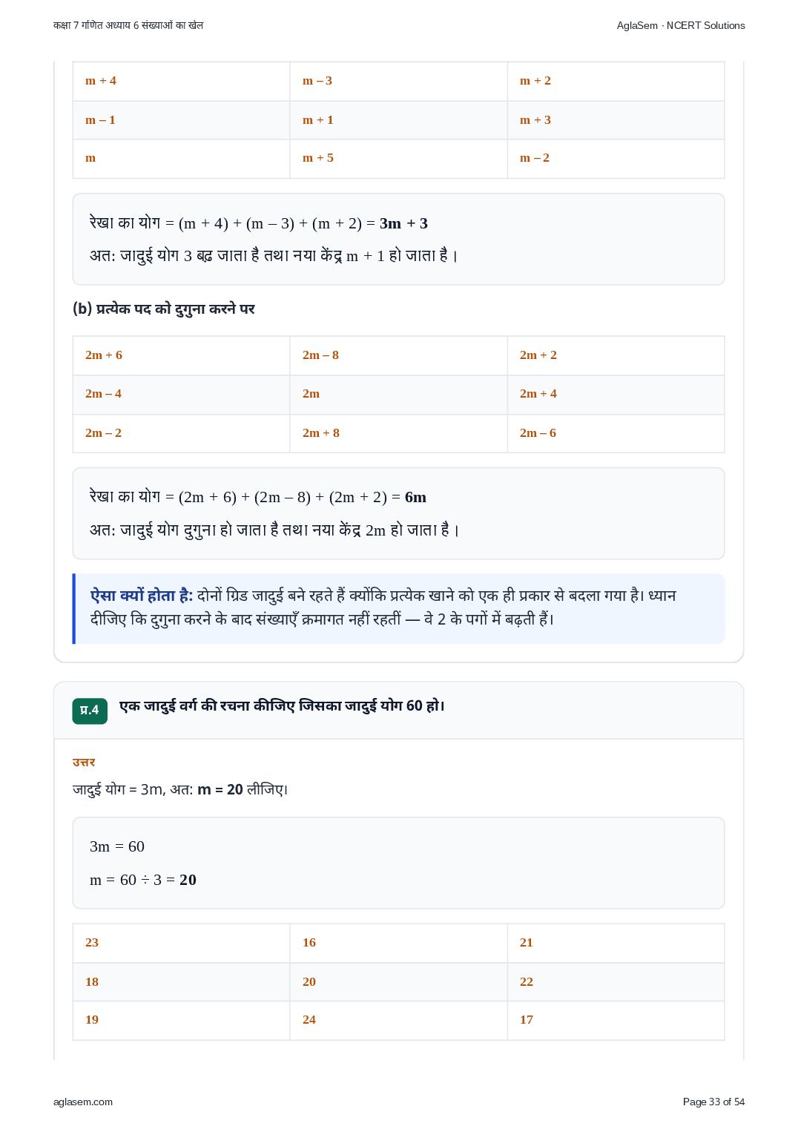The height and width of the screenshot is (1129, 798).
Task: Select the cell with 2m – 6
Action: (x=616, y=433)
